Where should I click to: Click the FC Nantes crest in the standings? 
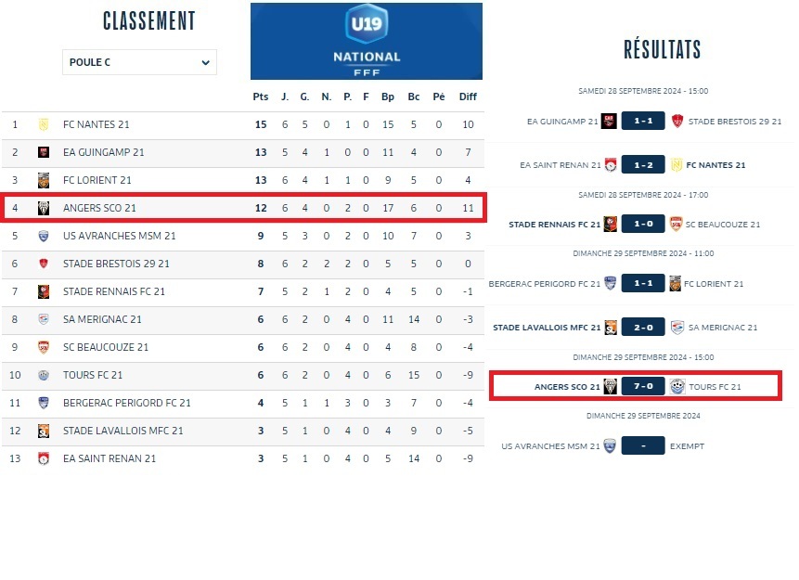[x=44, y=124]
